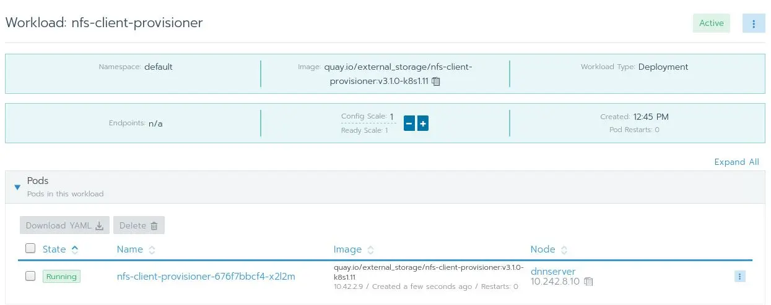Click the Workload: nfs-client-provisioner title
Viewport: 771px width, 305px height.
[x=104, y=23]
